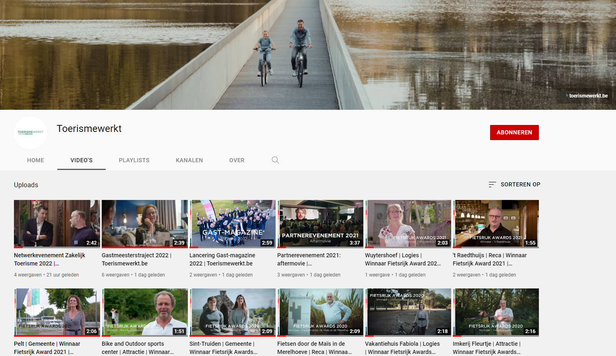The image size is (616, 356).
Task: Click the Toerismewerkt channel avatar
Action: click(30, 133)
